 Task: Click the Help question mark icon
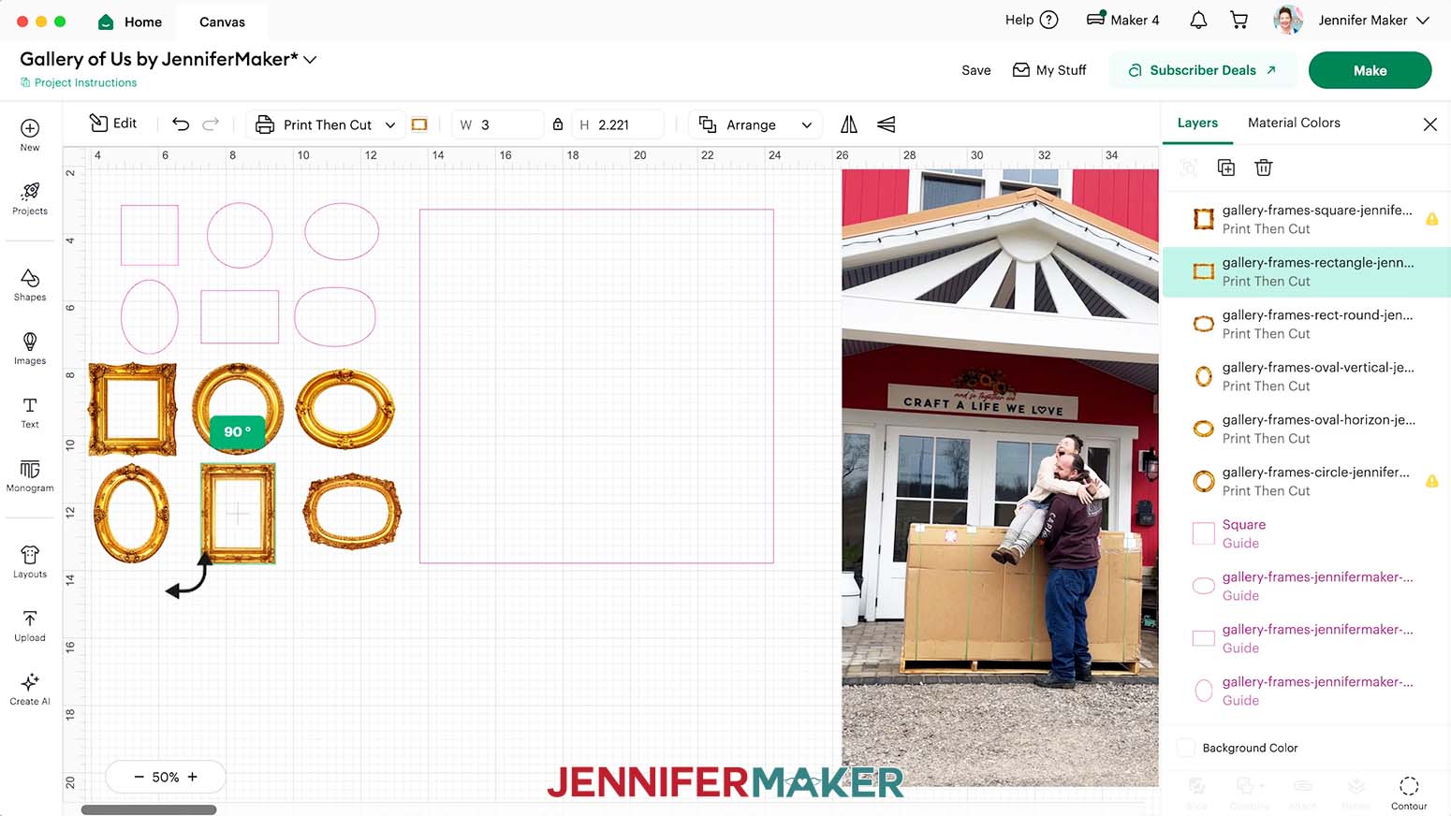click(x=1049, y=20)
